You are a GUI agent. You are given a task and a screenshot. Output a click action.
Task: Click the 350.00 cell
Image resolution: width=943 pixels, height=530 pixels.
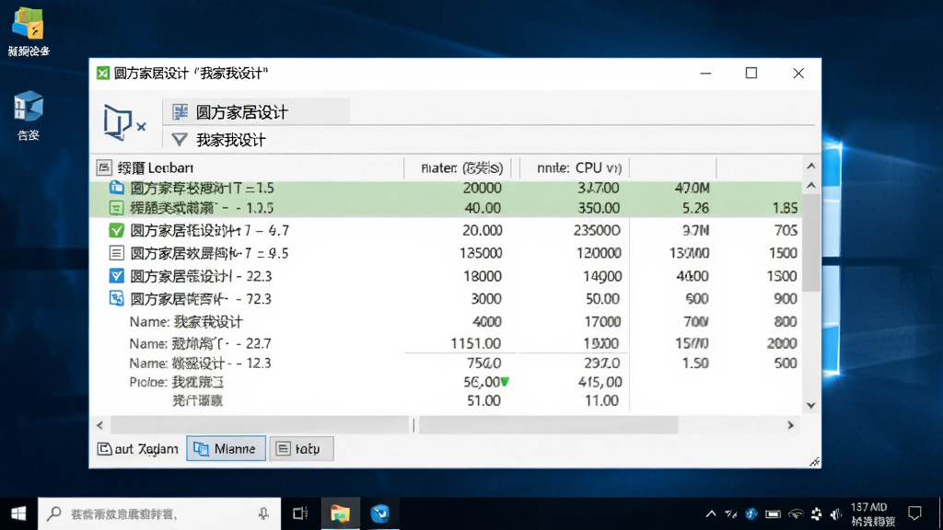[598, 208]
